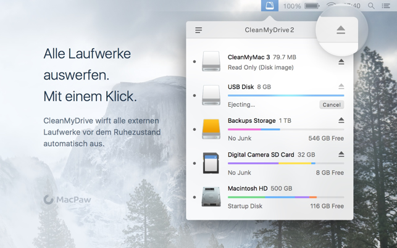Click the Digital Camera SD Card usage bar
The image size is (397, 248).
(286, 163)
